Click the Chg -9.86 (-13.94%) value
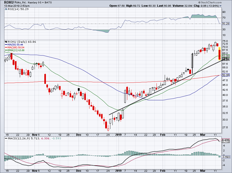 206,6
